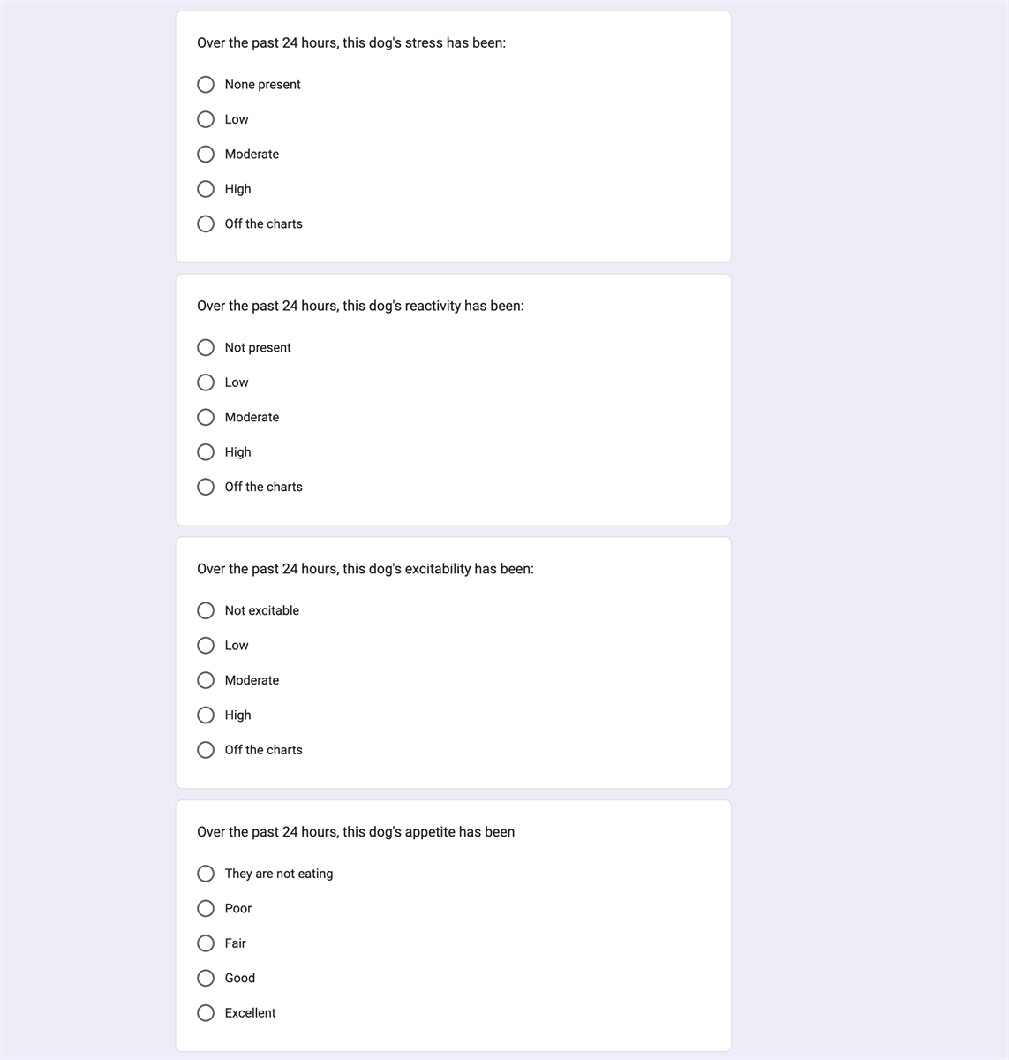
Task: Pick 'Off the charts' for reactivity
Action: [206, 487]
